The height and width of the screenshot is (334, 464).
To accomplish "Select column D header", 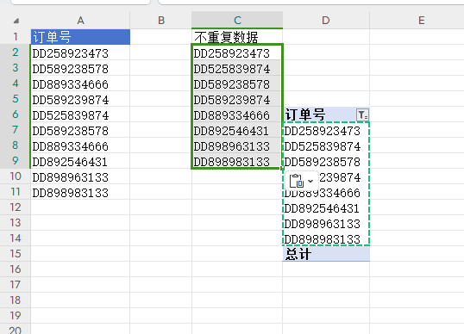I will 326,20.
